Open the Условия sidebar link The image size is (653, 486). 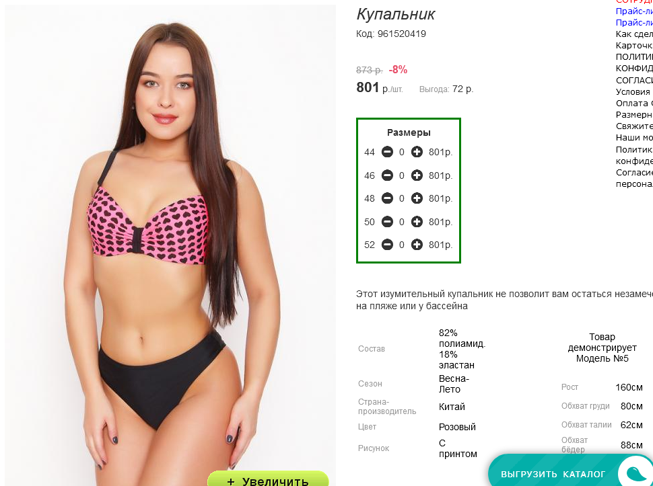(x=634, y=92)
